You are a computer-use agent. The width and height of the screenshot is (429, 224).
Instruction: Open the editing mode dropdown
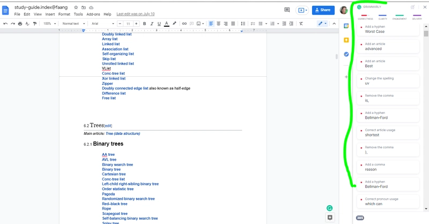(322, 24)
